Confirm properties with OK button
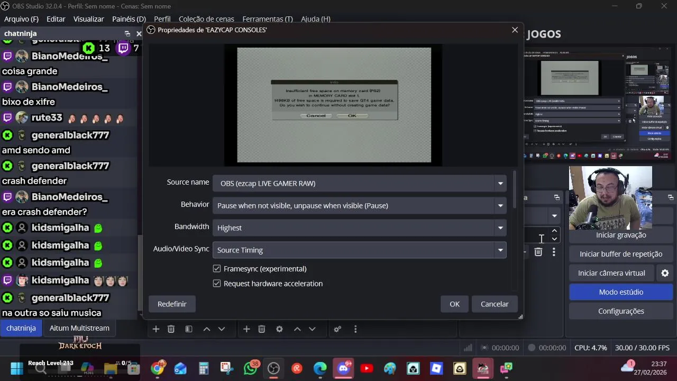The width and height of the screenshot is (677, 381). [455, 304]
